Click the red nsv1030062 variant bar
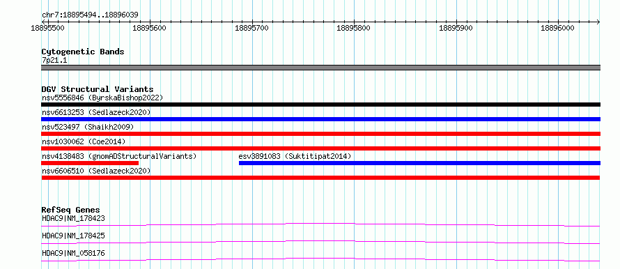 320,148
